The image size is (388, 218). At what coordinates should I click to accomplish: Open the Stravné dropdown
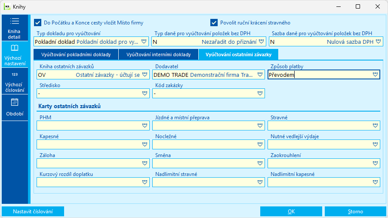pos(375,126)
